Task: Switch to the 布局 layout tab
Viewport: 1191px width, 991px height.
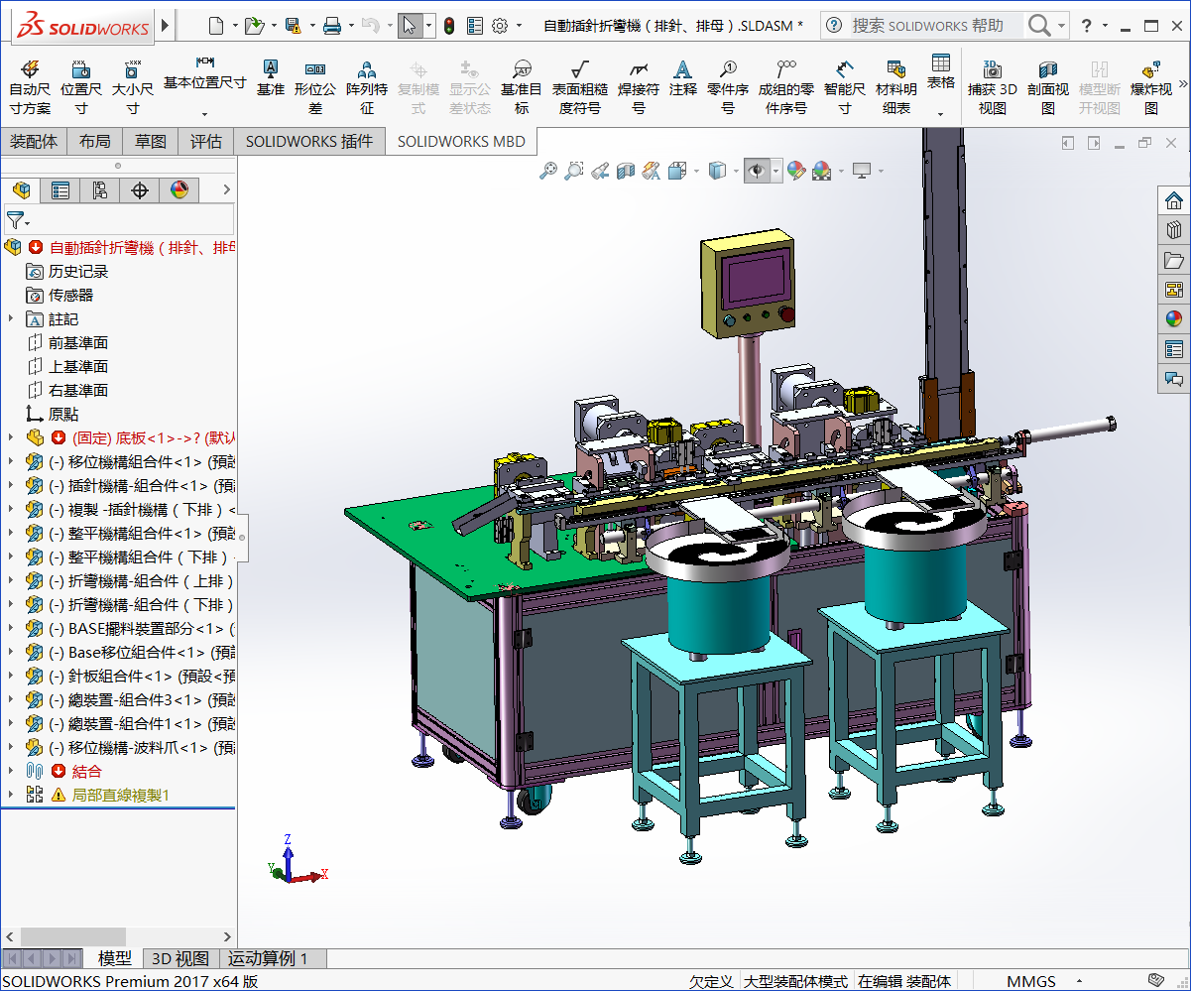Action: click(x=95, y=141)
